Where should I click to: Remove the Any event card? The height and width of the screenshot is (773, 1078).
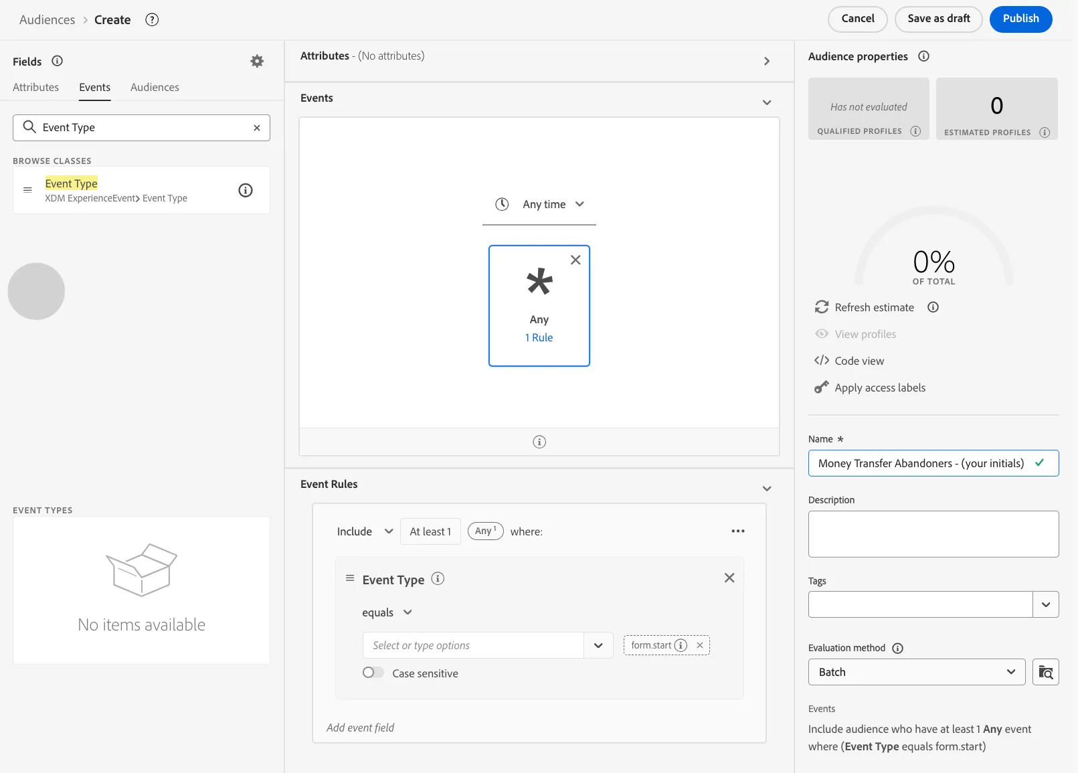coord(575,260)
